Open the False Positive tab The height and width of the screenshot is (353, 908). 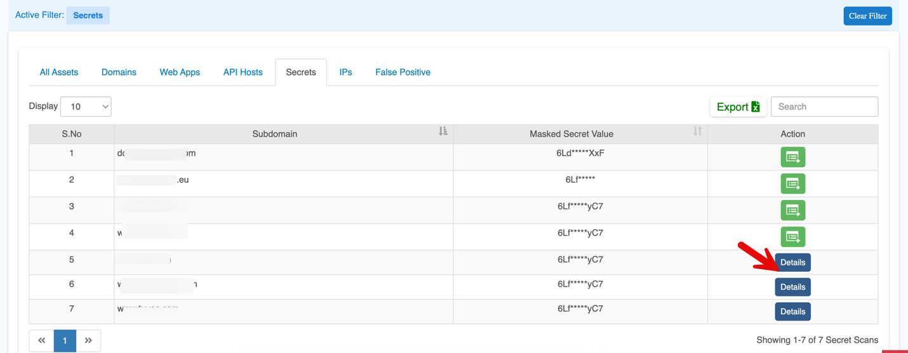403,72
